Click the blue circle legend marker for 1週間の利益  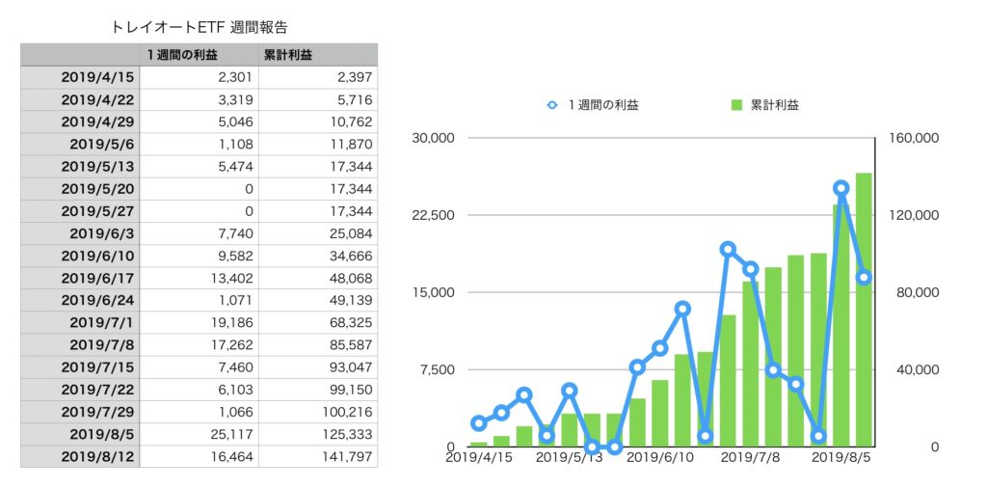coord(552,105)
